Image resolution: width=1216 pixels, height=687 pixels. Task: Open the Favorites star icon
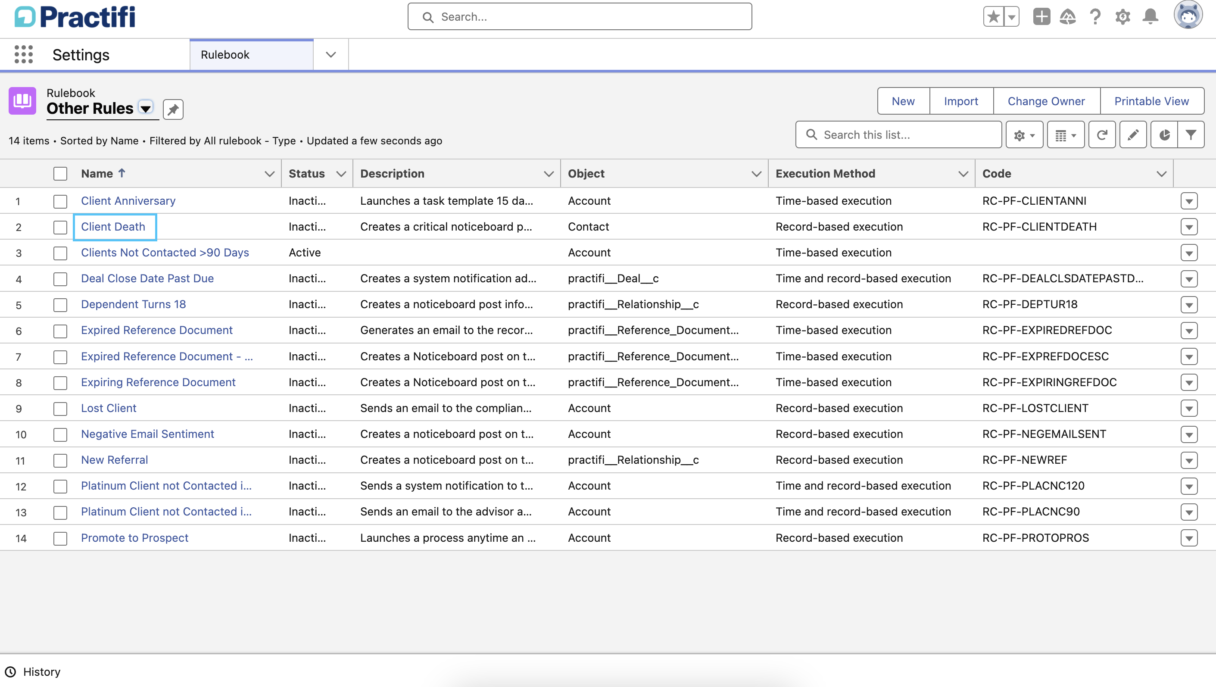(994, 17)
